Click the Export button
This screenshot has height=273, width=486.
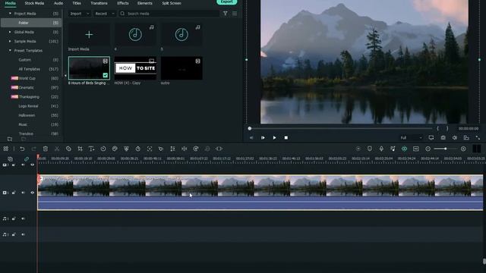226,2
